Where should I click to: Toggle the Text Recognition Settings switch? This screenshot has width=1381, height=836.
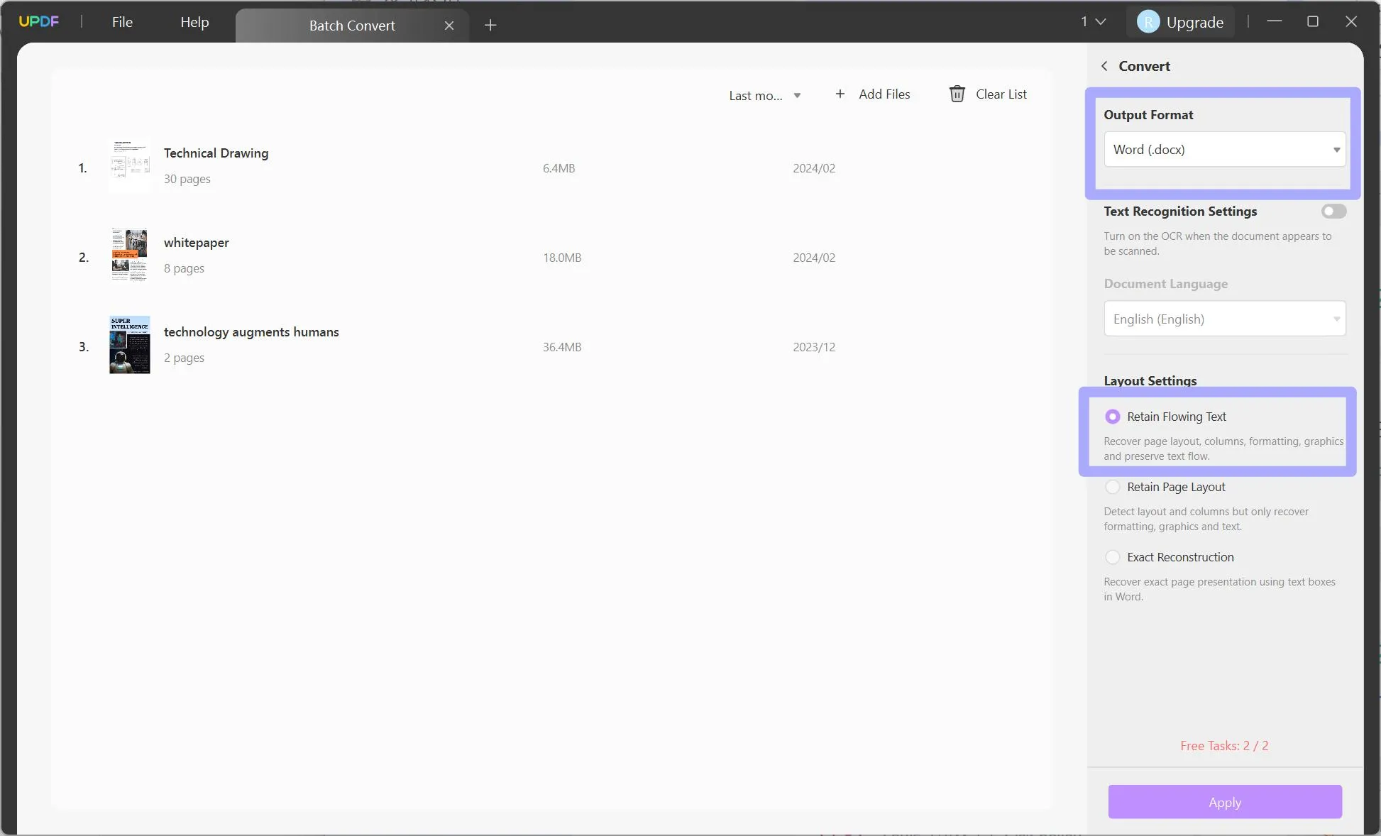click(1333, 210)
